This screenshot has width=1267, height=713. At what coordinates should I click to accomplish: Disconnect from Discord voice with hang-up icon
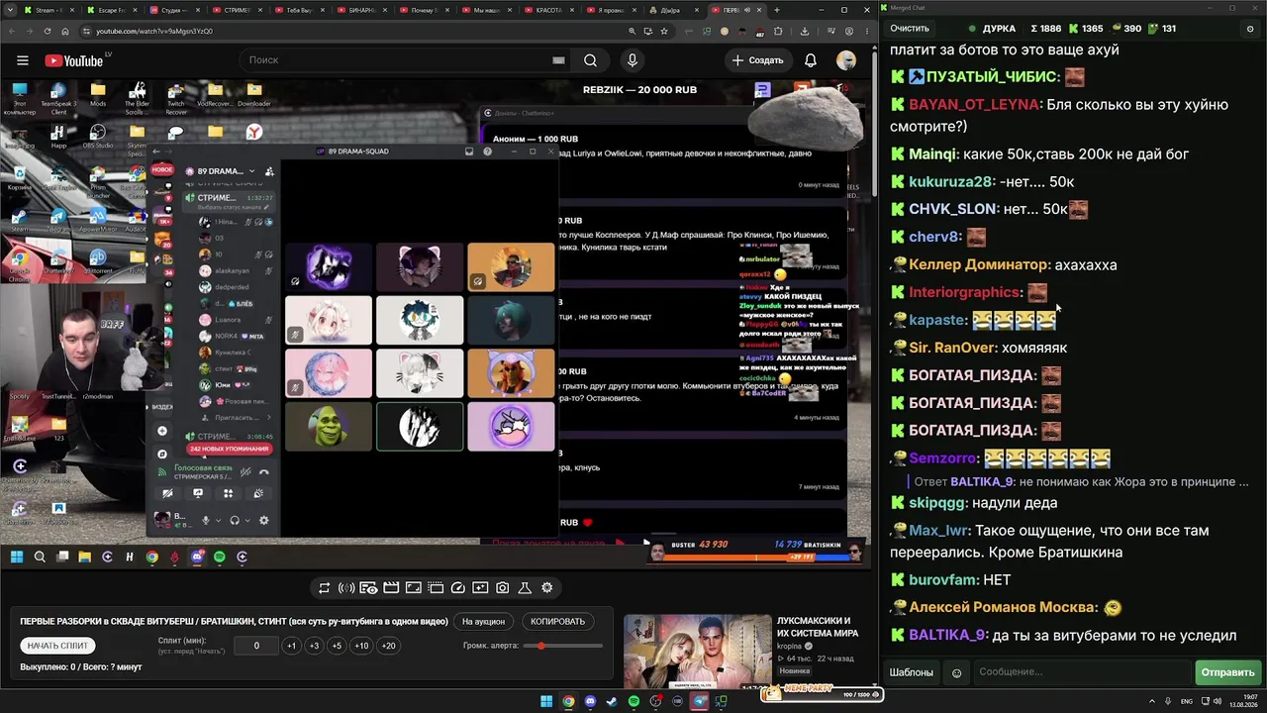[264, 472]
